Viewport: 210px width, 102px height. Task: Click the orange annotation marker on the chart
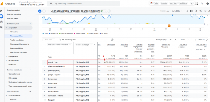(x=169, y=26)
